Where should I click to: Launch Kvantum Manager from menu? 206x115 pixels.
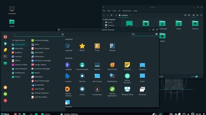(x=41, y=69)
